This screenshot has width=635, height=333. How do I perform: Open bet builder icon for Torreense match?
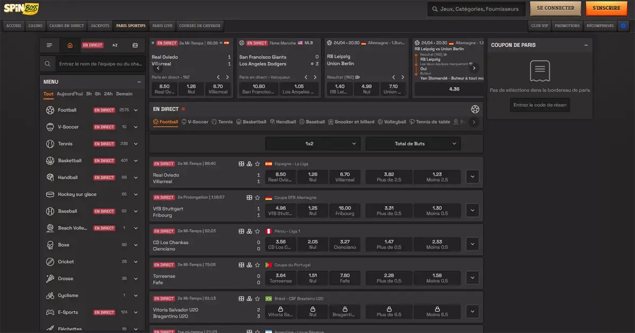249,265
